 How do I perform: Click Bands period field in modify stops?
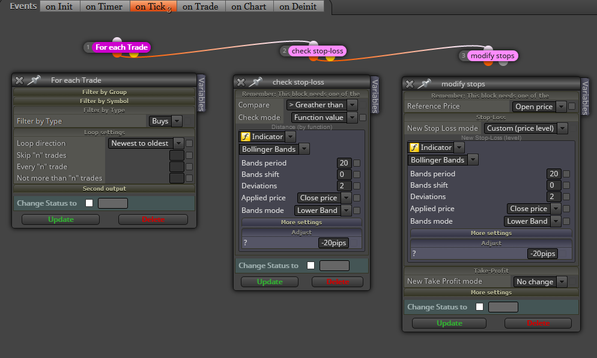tap(554, 174)
